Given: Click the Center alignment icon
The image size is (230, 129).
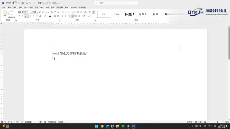Looking at the screenshot, I should (x=66, y=16).
